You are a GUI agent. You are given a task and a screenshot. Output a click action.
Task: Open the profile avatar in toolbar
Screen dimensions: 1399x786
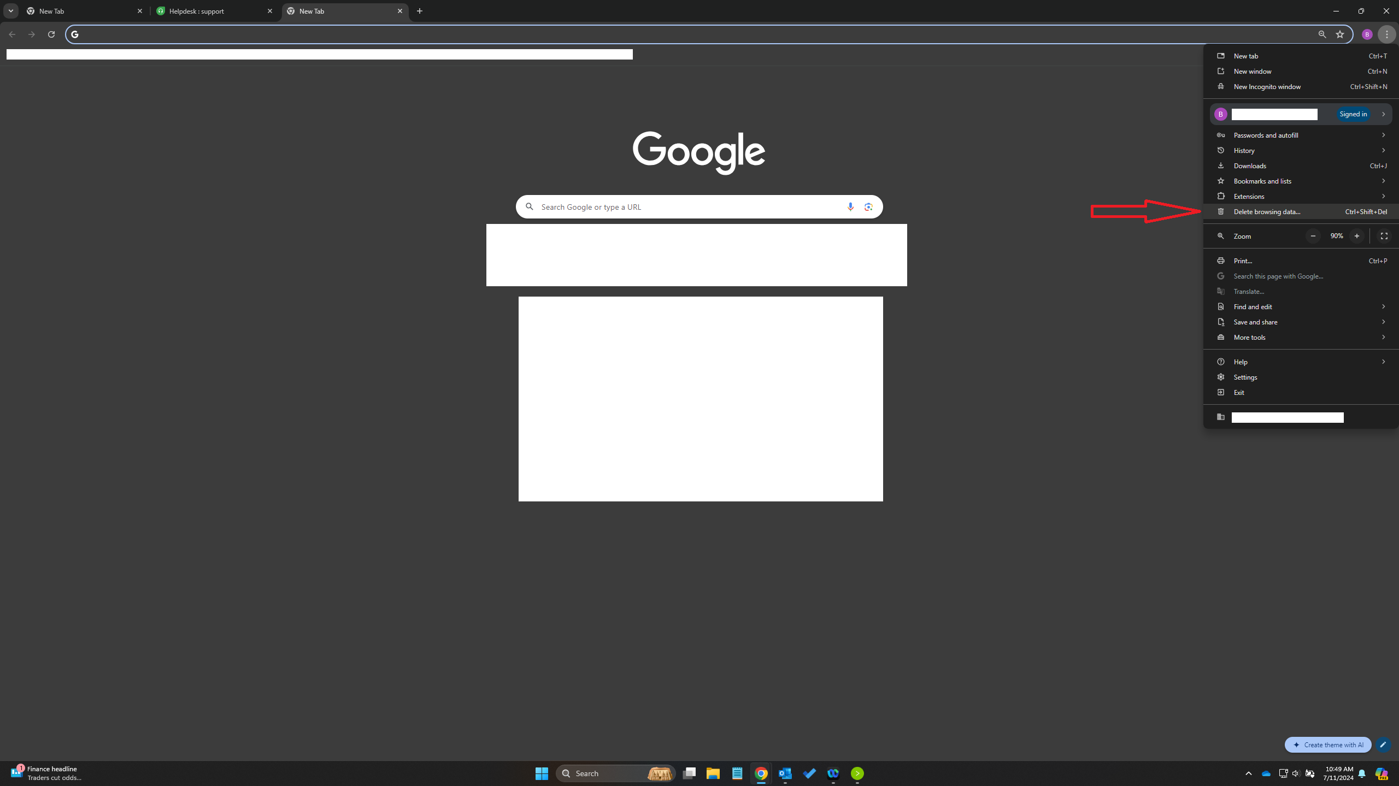[x=1367, y=34]
